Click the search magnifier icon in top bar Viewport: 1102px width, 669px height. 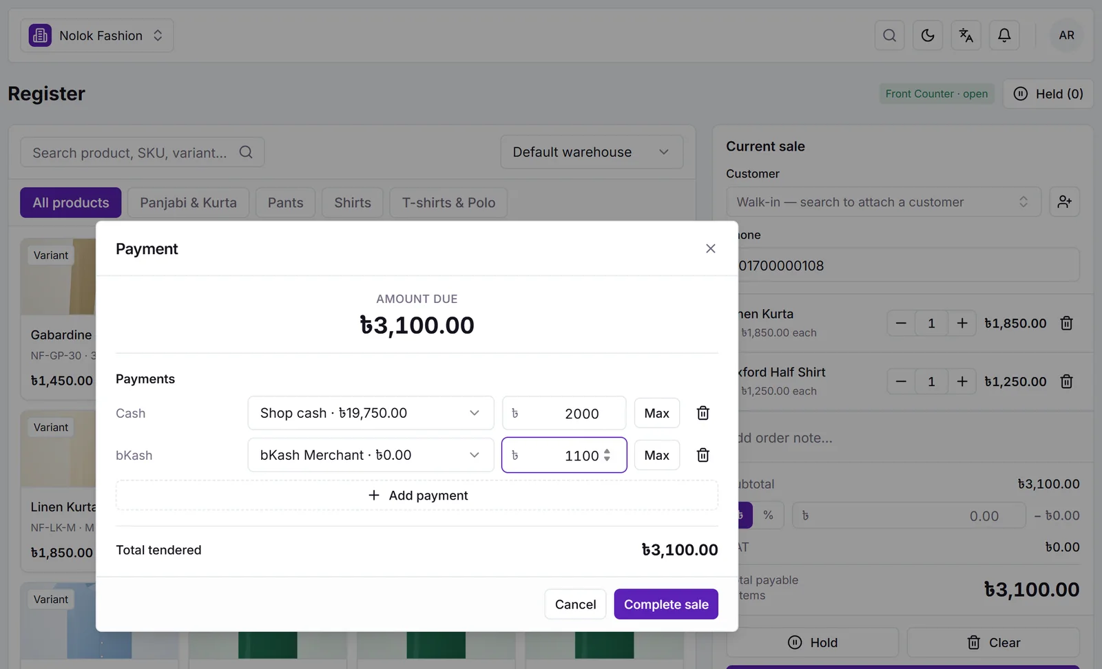(x=889, y=35)
